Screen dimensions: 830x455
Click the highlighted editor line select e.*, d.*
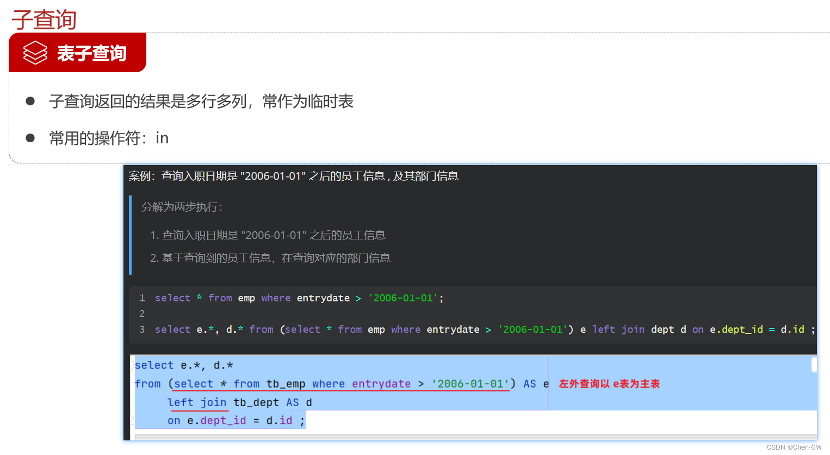coord(184,365)
